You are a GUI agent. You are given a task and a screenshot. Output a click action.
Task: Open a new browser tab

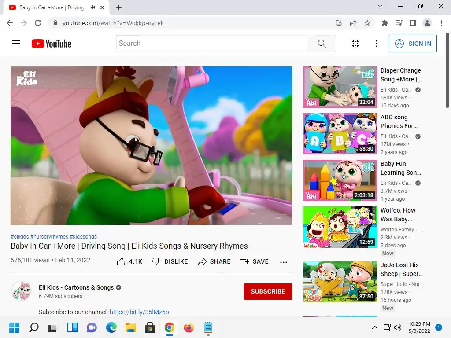tap(119, 7)
